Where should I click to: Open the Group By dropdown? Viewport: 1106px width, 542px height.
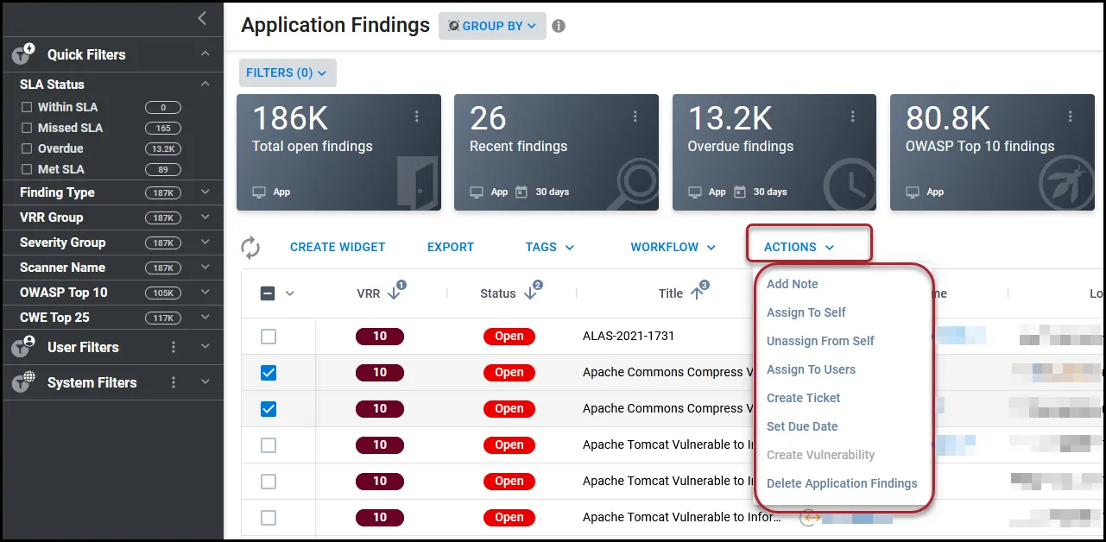point(492,26)
